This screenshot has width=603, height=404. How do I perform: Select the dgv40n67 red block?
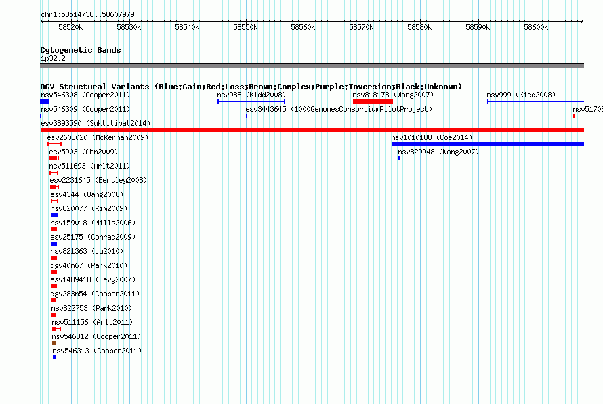[54, 272]
